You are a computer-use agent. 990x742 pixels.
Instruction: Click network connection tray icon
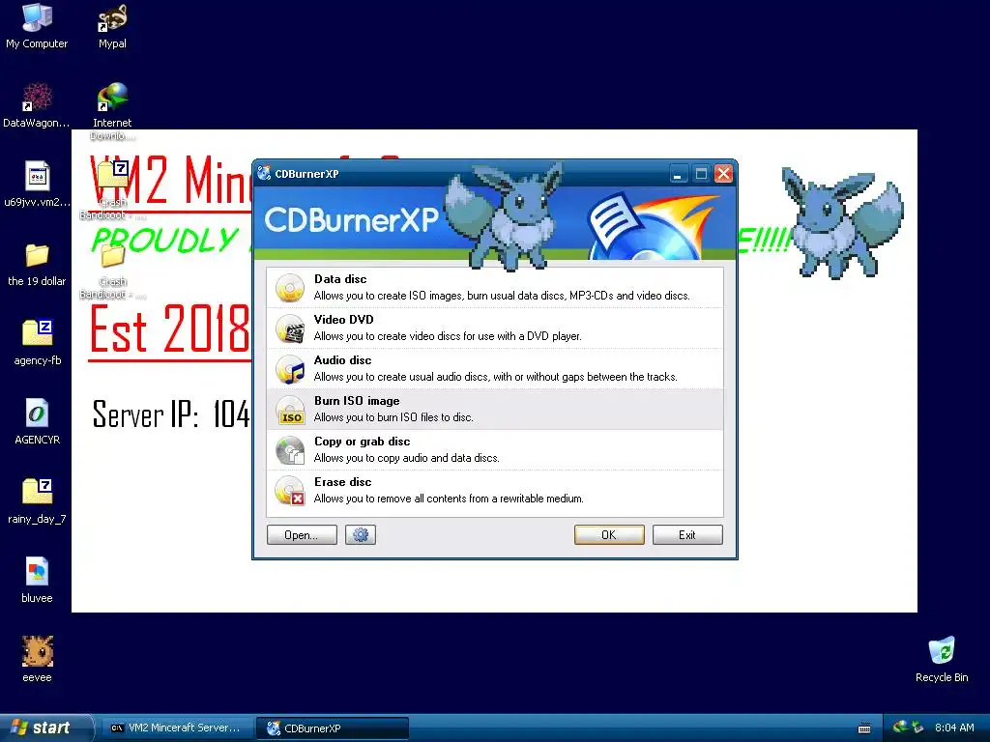pos(900,728)
